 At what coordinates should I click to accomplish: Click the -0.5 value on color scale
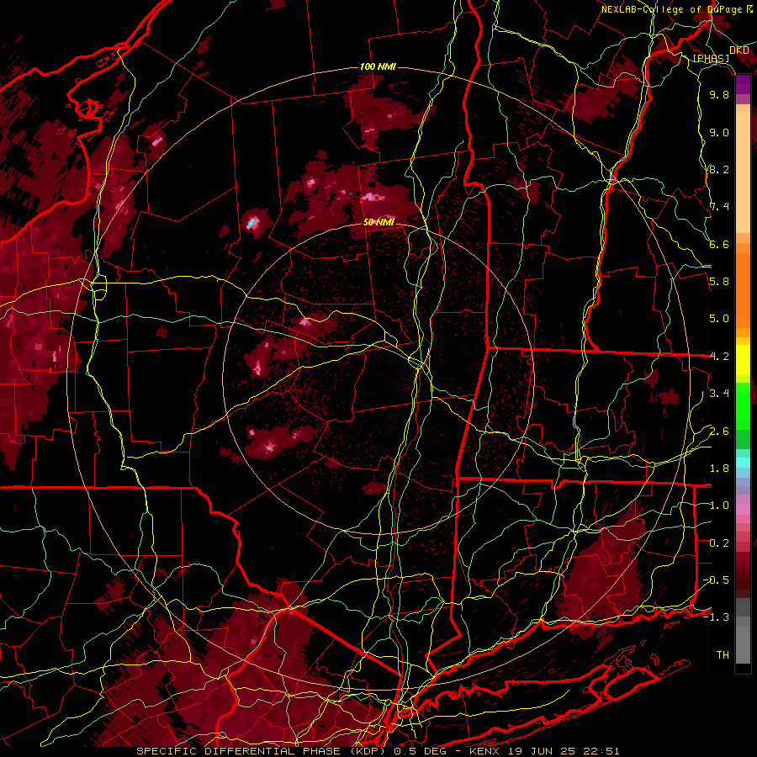716,580
